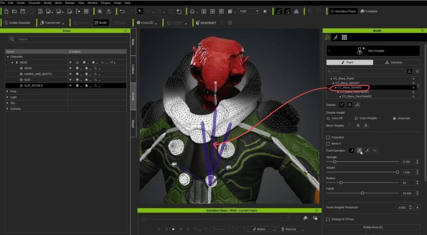Click the sun lighting icon
Image resolution: width=427 pixels, height=235 pixels.
[x=265, y=11]
